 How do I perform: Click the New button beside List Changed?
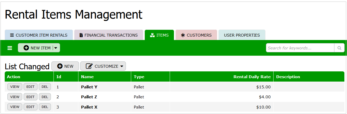click(65, 66)
